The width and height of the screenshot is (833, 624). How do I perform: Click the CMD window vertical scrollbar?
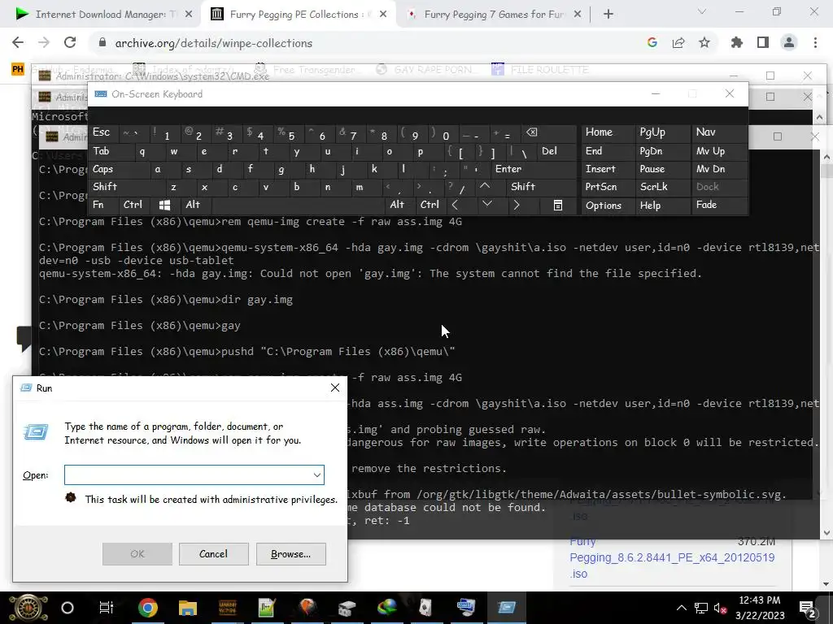(826, 344)
